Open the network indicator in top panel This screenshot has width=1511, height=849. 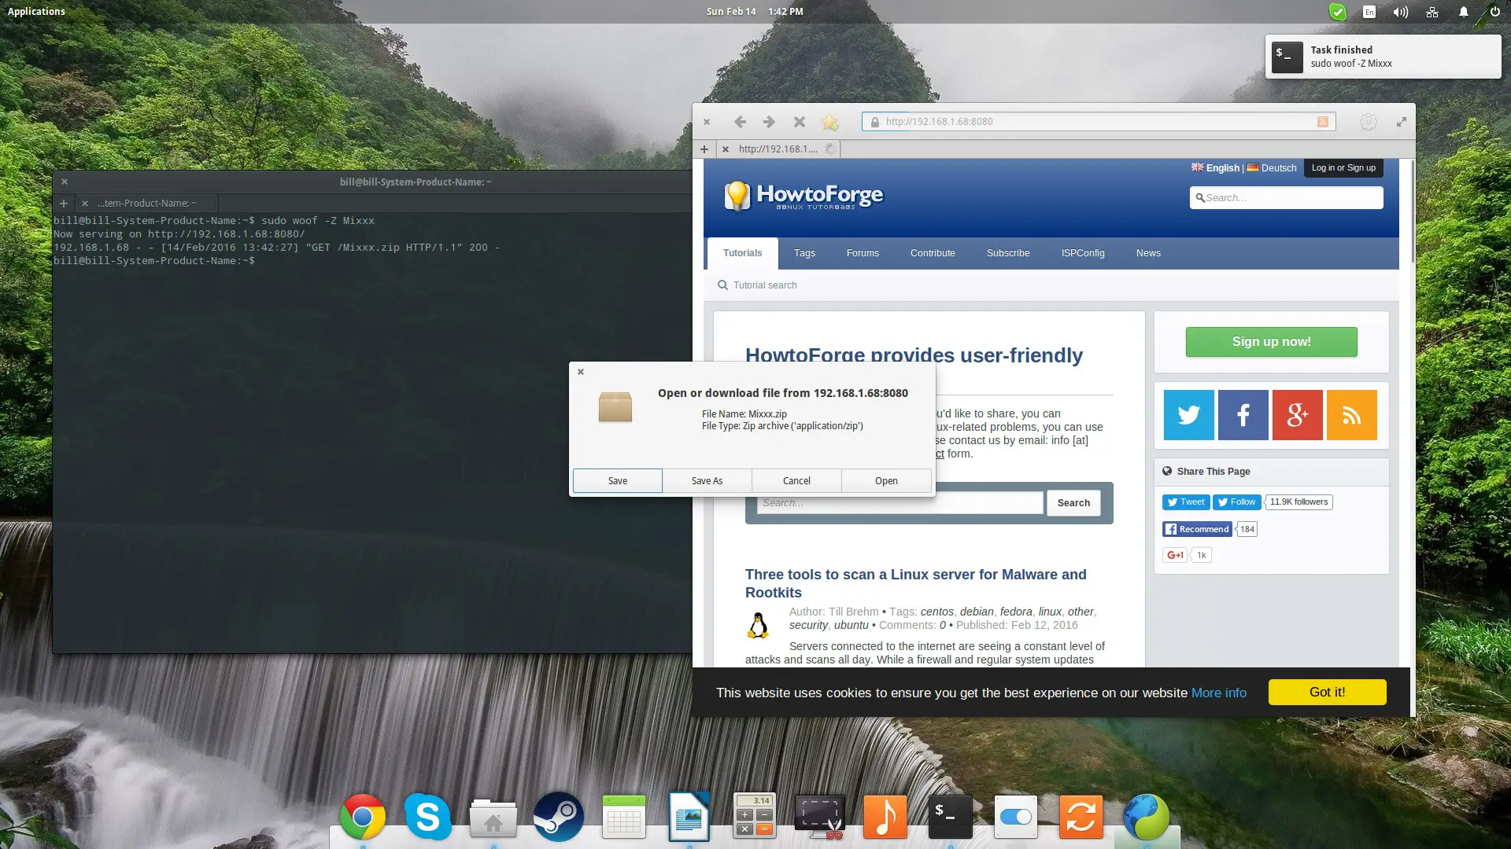(1432, 12)
